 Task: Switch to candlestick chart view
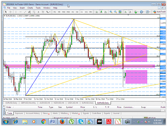point(101,12)
